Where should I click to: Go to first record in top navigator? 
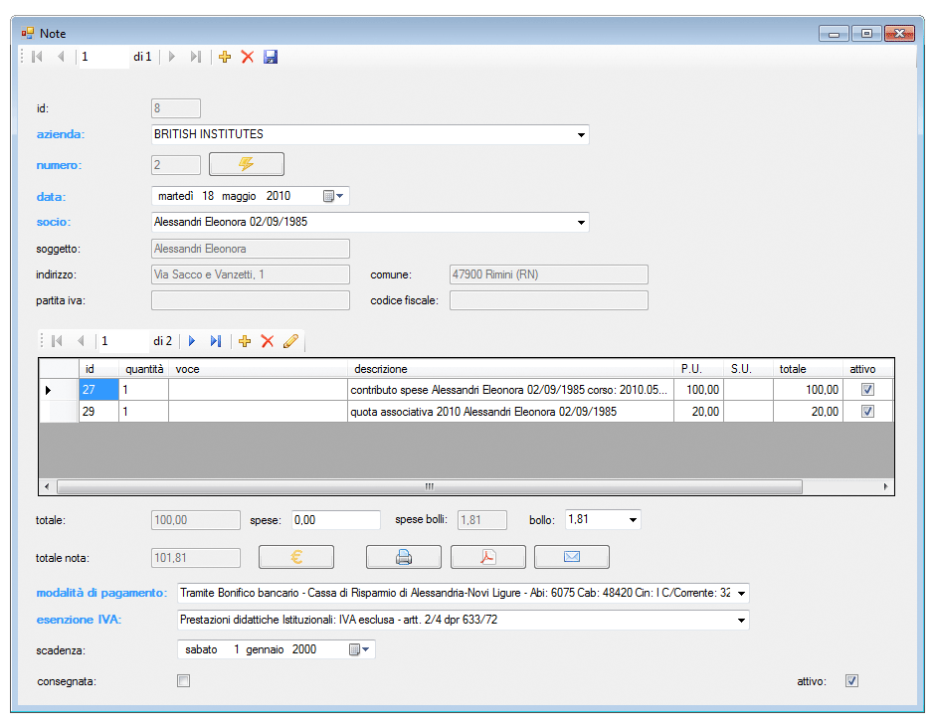37,57
